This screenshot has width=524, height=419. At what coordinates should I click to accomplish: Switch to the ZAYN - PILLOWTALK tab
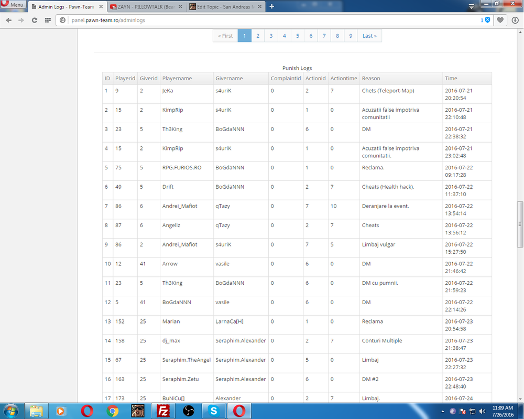click(x=146, y=7)
